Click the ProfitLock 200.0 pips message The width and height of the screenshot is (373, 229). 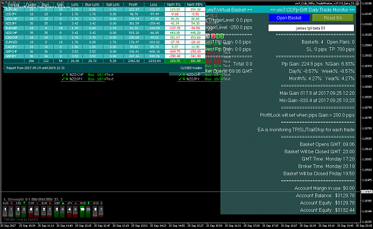[307, 115]
